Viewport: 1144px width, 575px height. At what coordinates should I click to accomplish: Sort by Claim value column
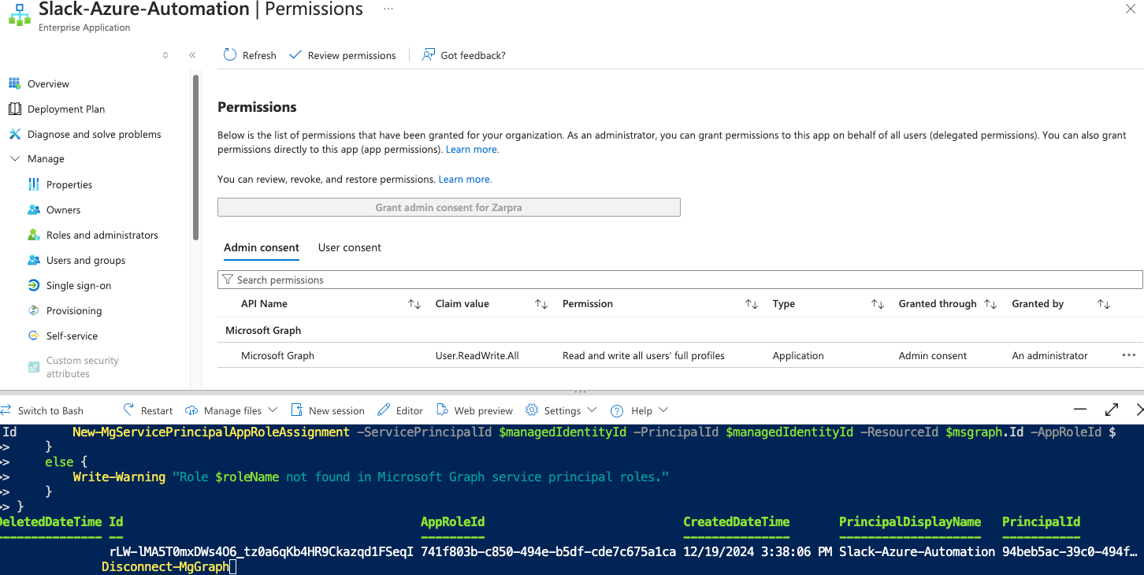(x=541, y=304)
